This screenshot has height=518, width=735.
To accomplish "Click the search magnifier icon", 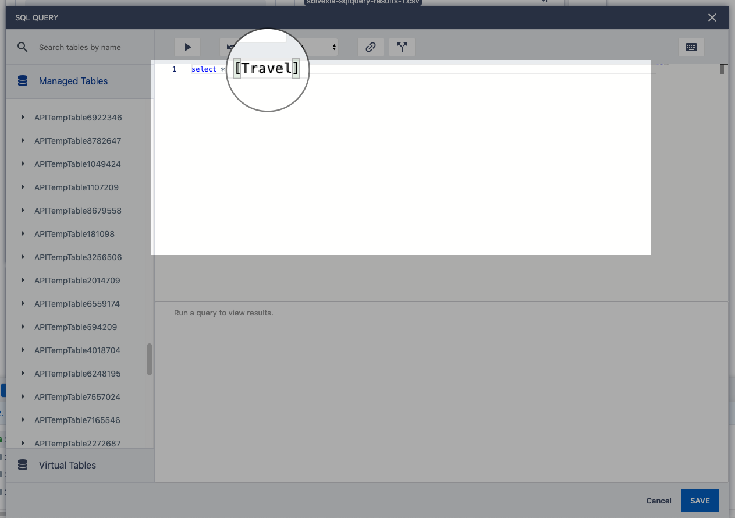I will pyautogui.click(x=23, y=47).
